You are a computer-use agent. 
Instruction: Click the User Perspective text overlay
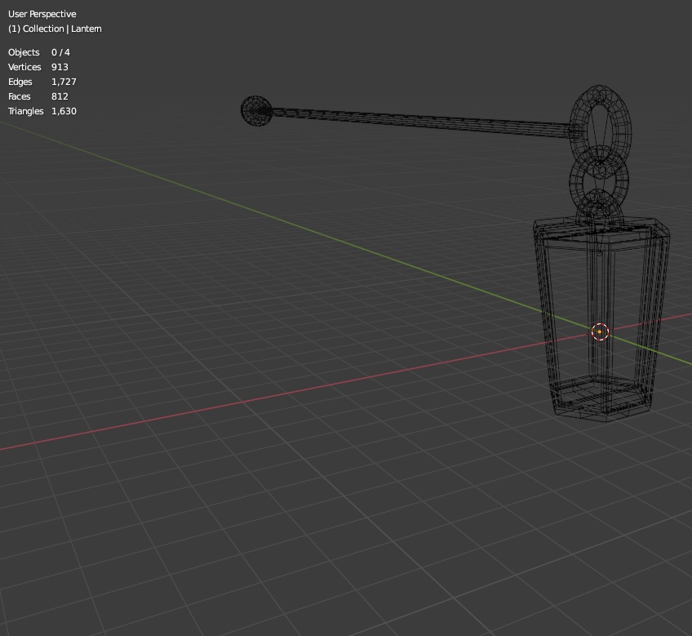tap(42, 14)
